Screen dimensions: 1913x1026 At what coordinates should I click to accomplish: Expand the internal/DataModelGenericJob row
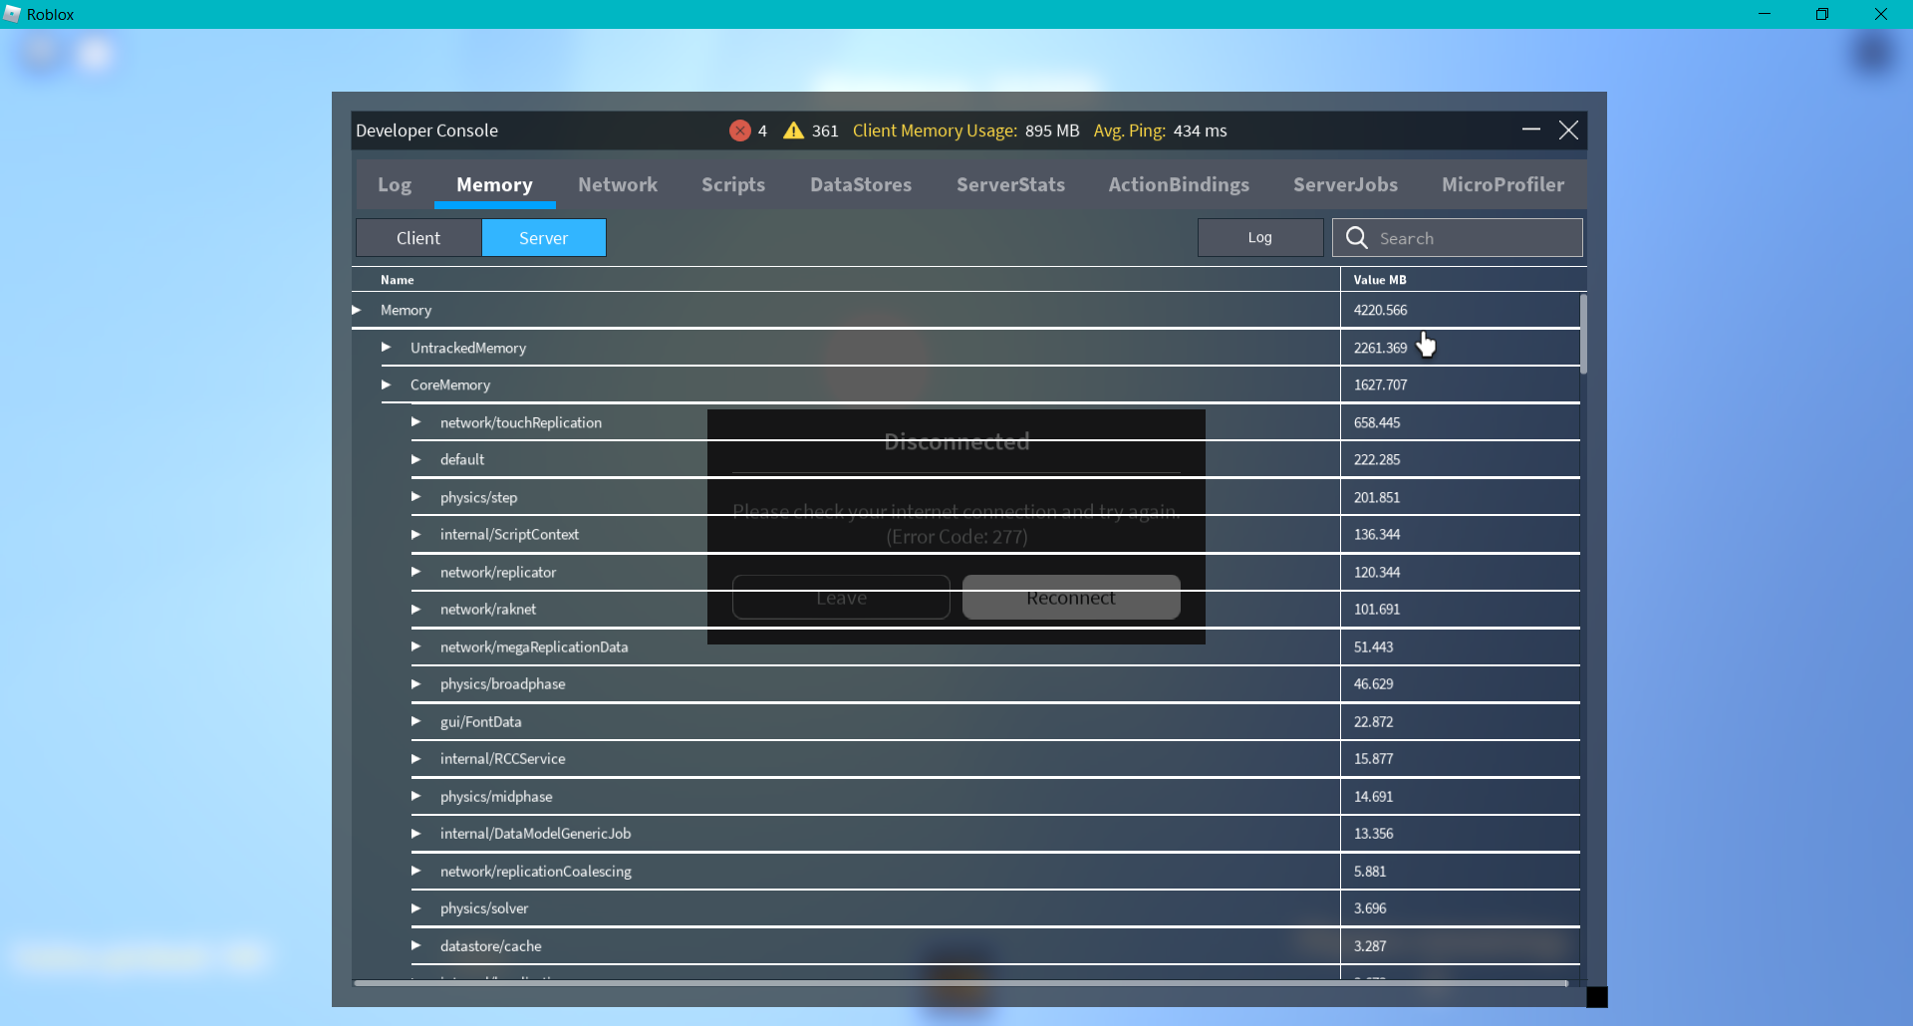[x=415, y=833]
